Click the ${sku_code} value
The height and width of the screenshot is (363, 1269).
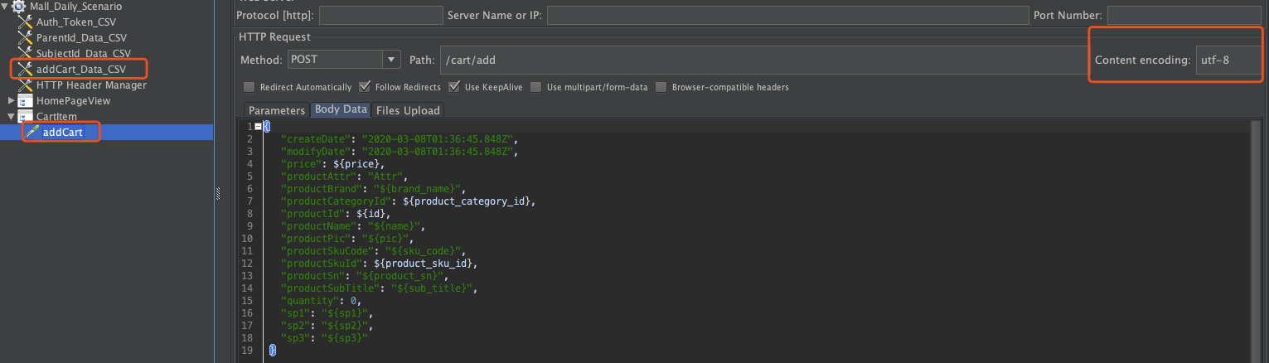427,251
